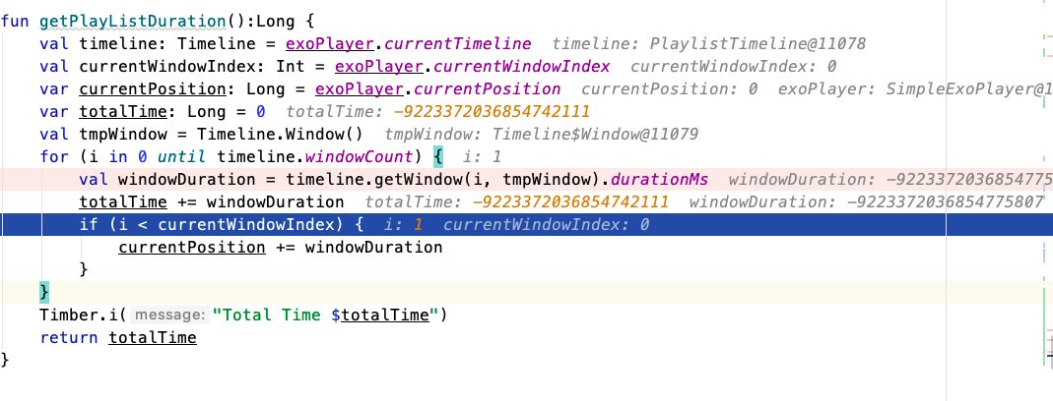Viewport: 1053px width, 401px height.
Task: Click the getPlayListDuration function name
Action: pos(134,21)
